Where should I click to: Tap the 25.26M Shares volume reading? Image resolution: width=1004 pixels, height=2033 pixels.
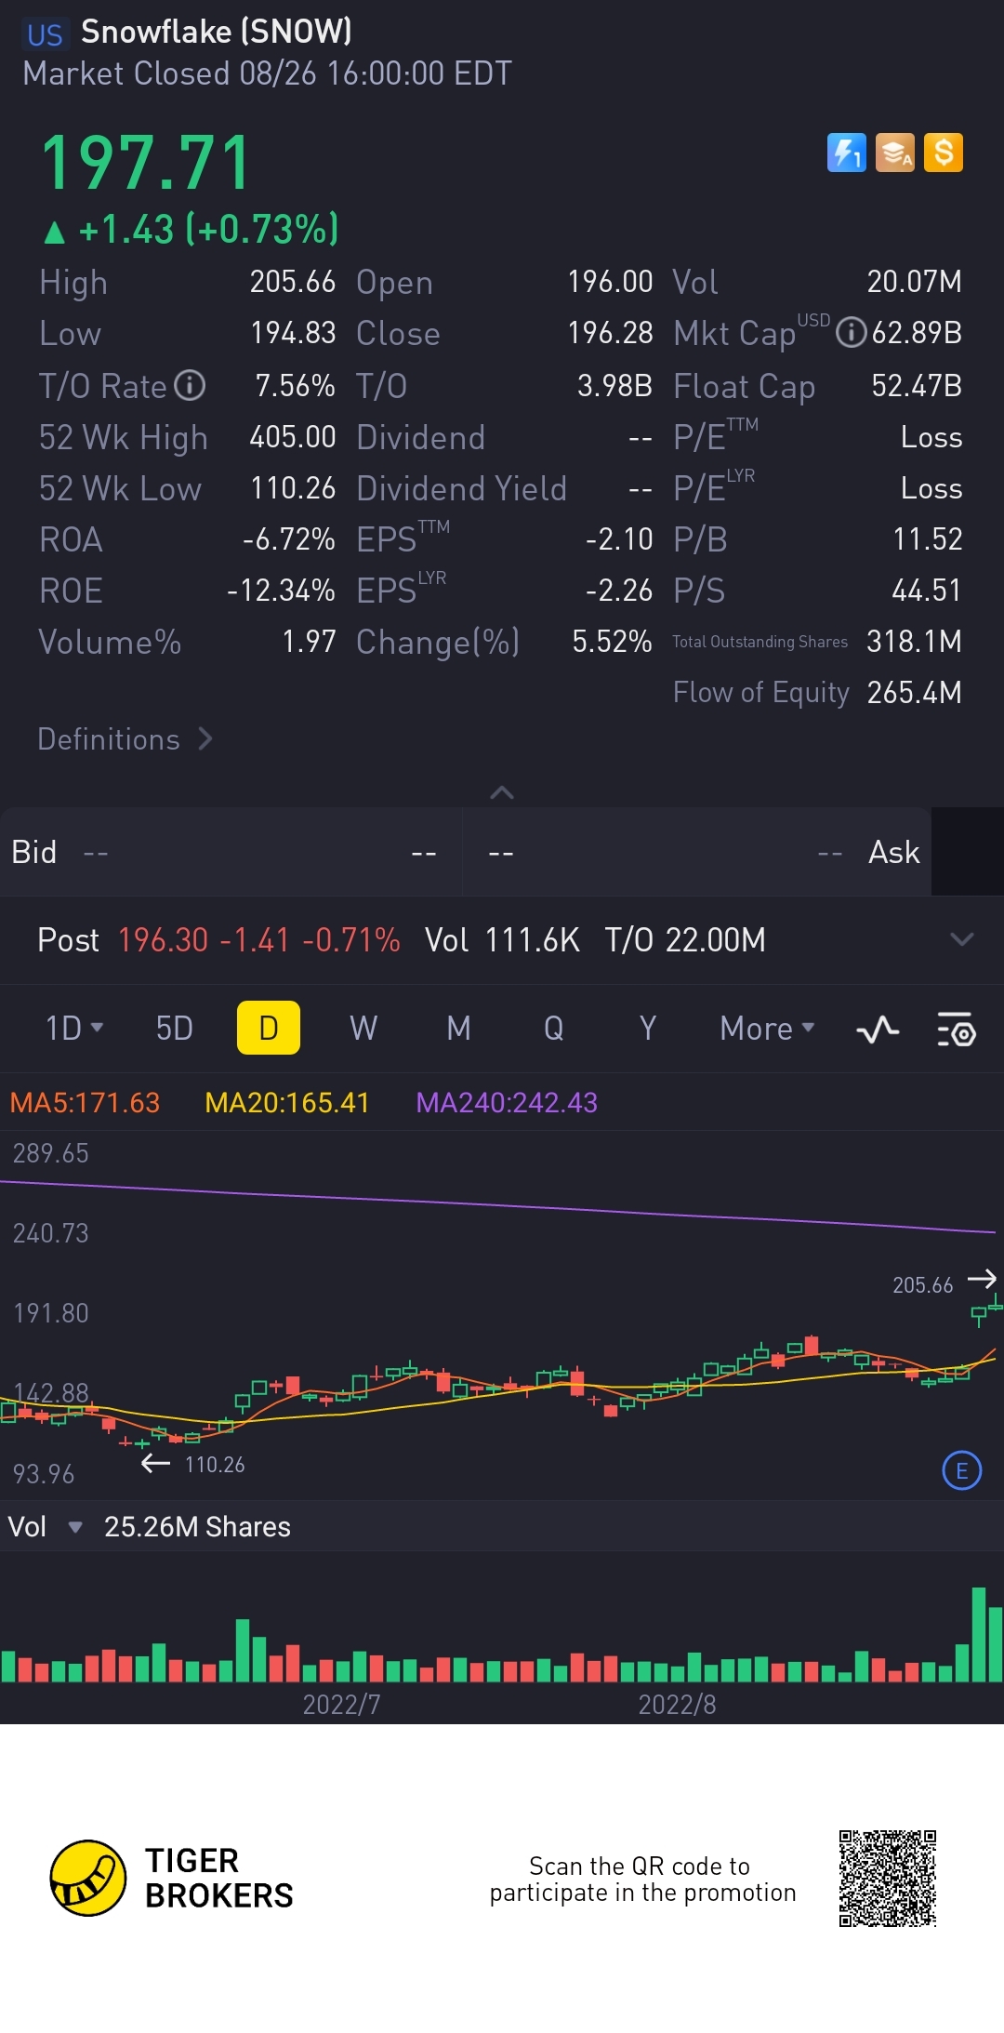pyautogui.click(x=197, y=1527)
